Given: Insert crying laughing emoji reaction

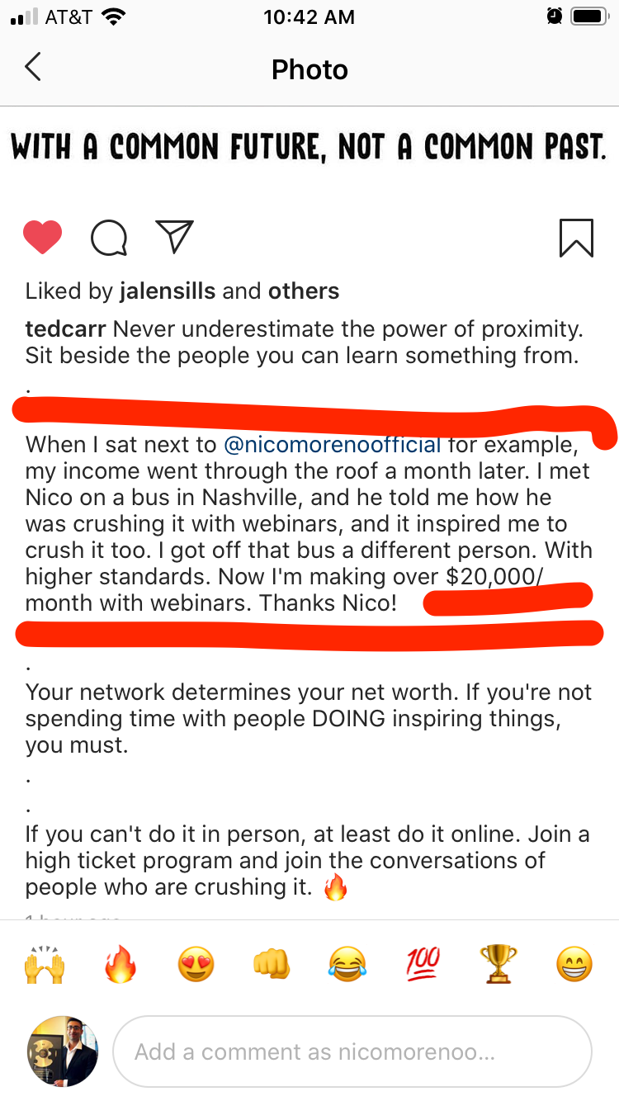Looking at the screenshot, I should point(347,964).
